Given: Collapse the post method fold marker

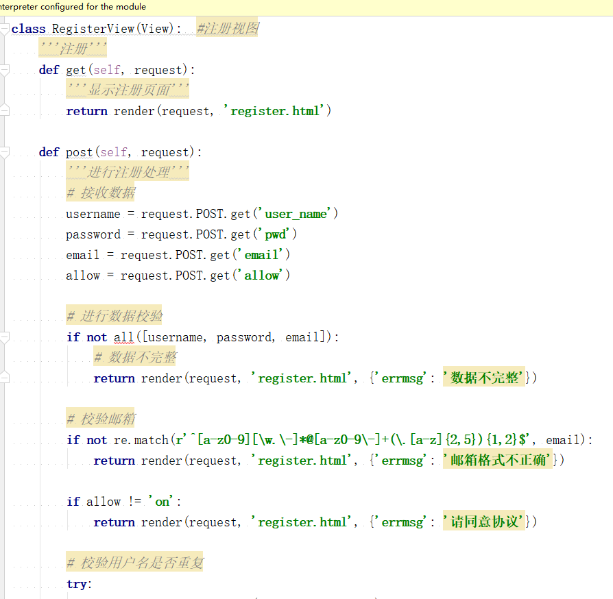Looking at the screenshot, I should (x=5, y=152).
